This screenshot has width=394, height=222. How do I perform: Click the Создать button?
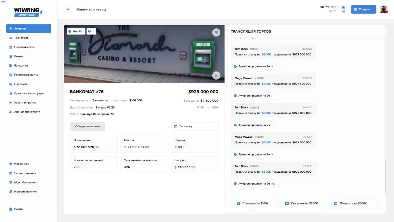364,10
